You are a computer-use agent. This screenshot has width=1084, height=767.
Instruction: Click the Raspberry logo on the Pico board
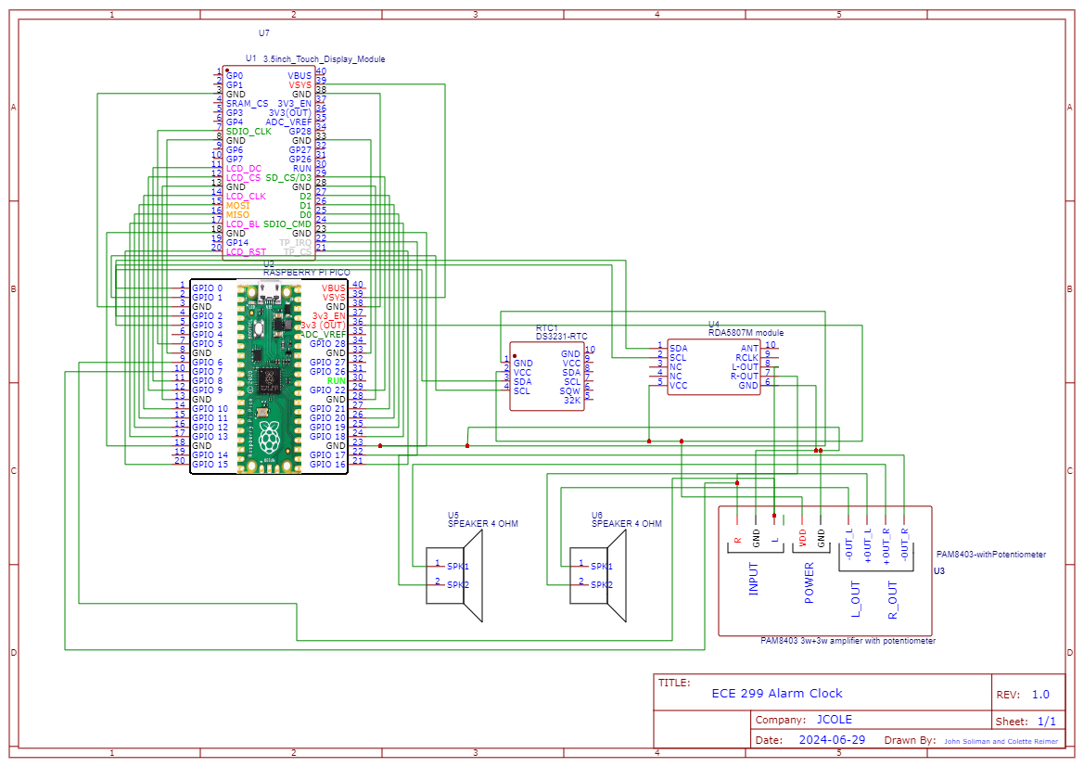pyautogui.click(x=269, y=436)
